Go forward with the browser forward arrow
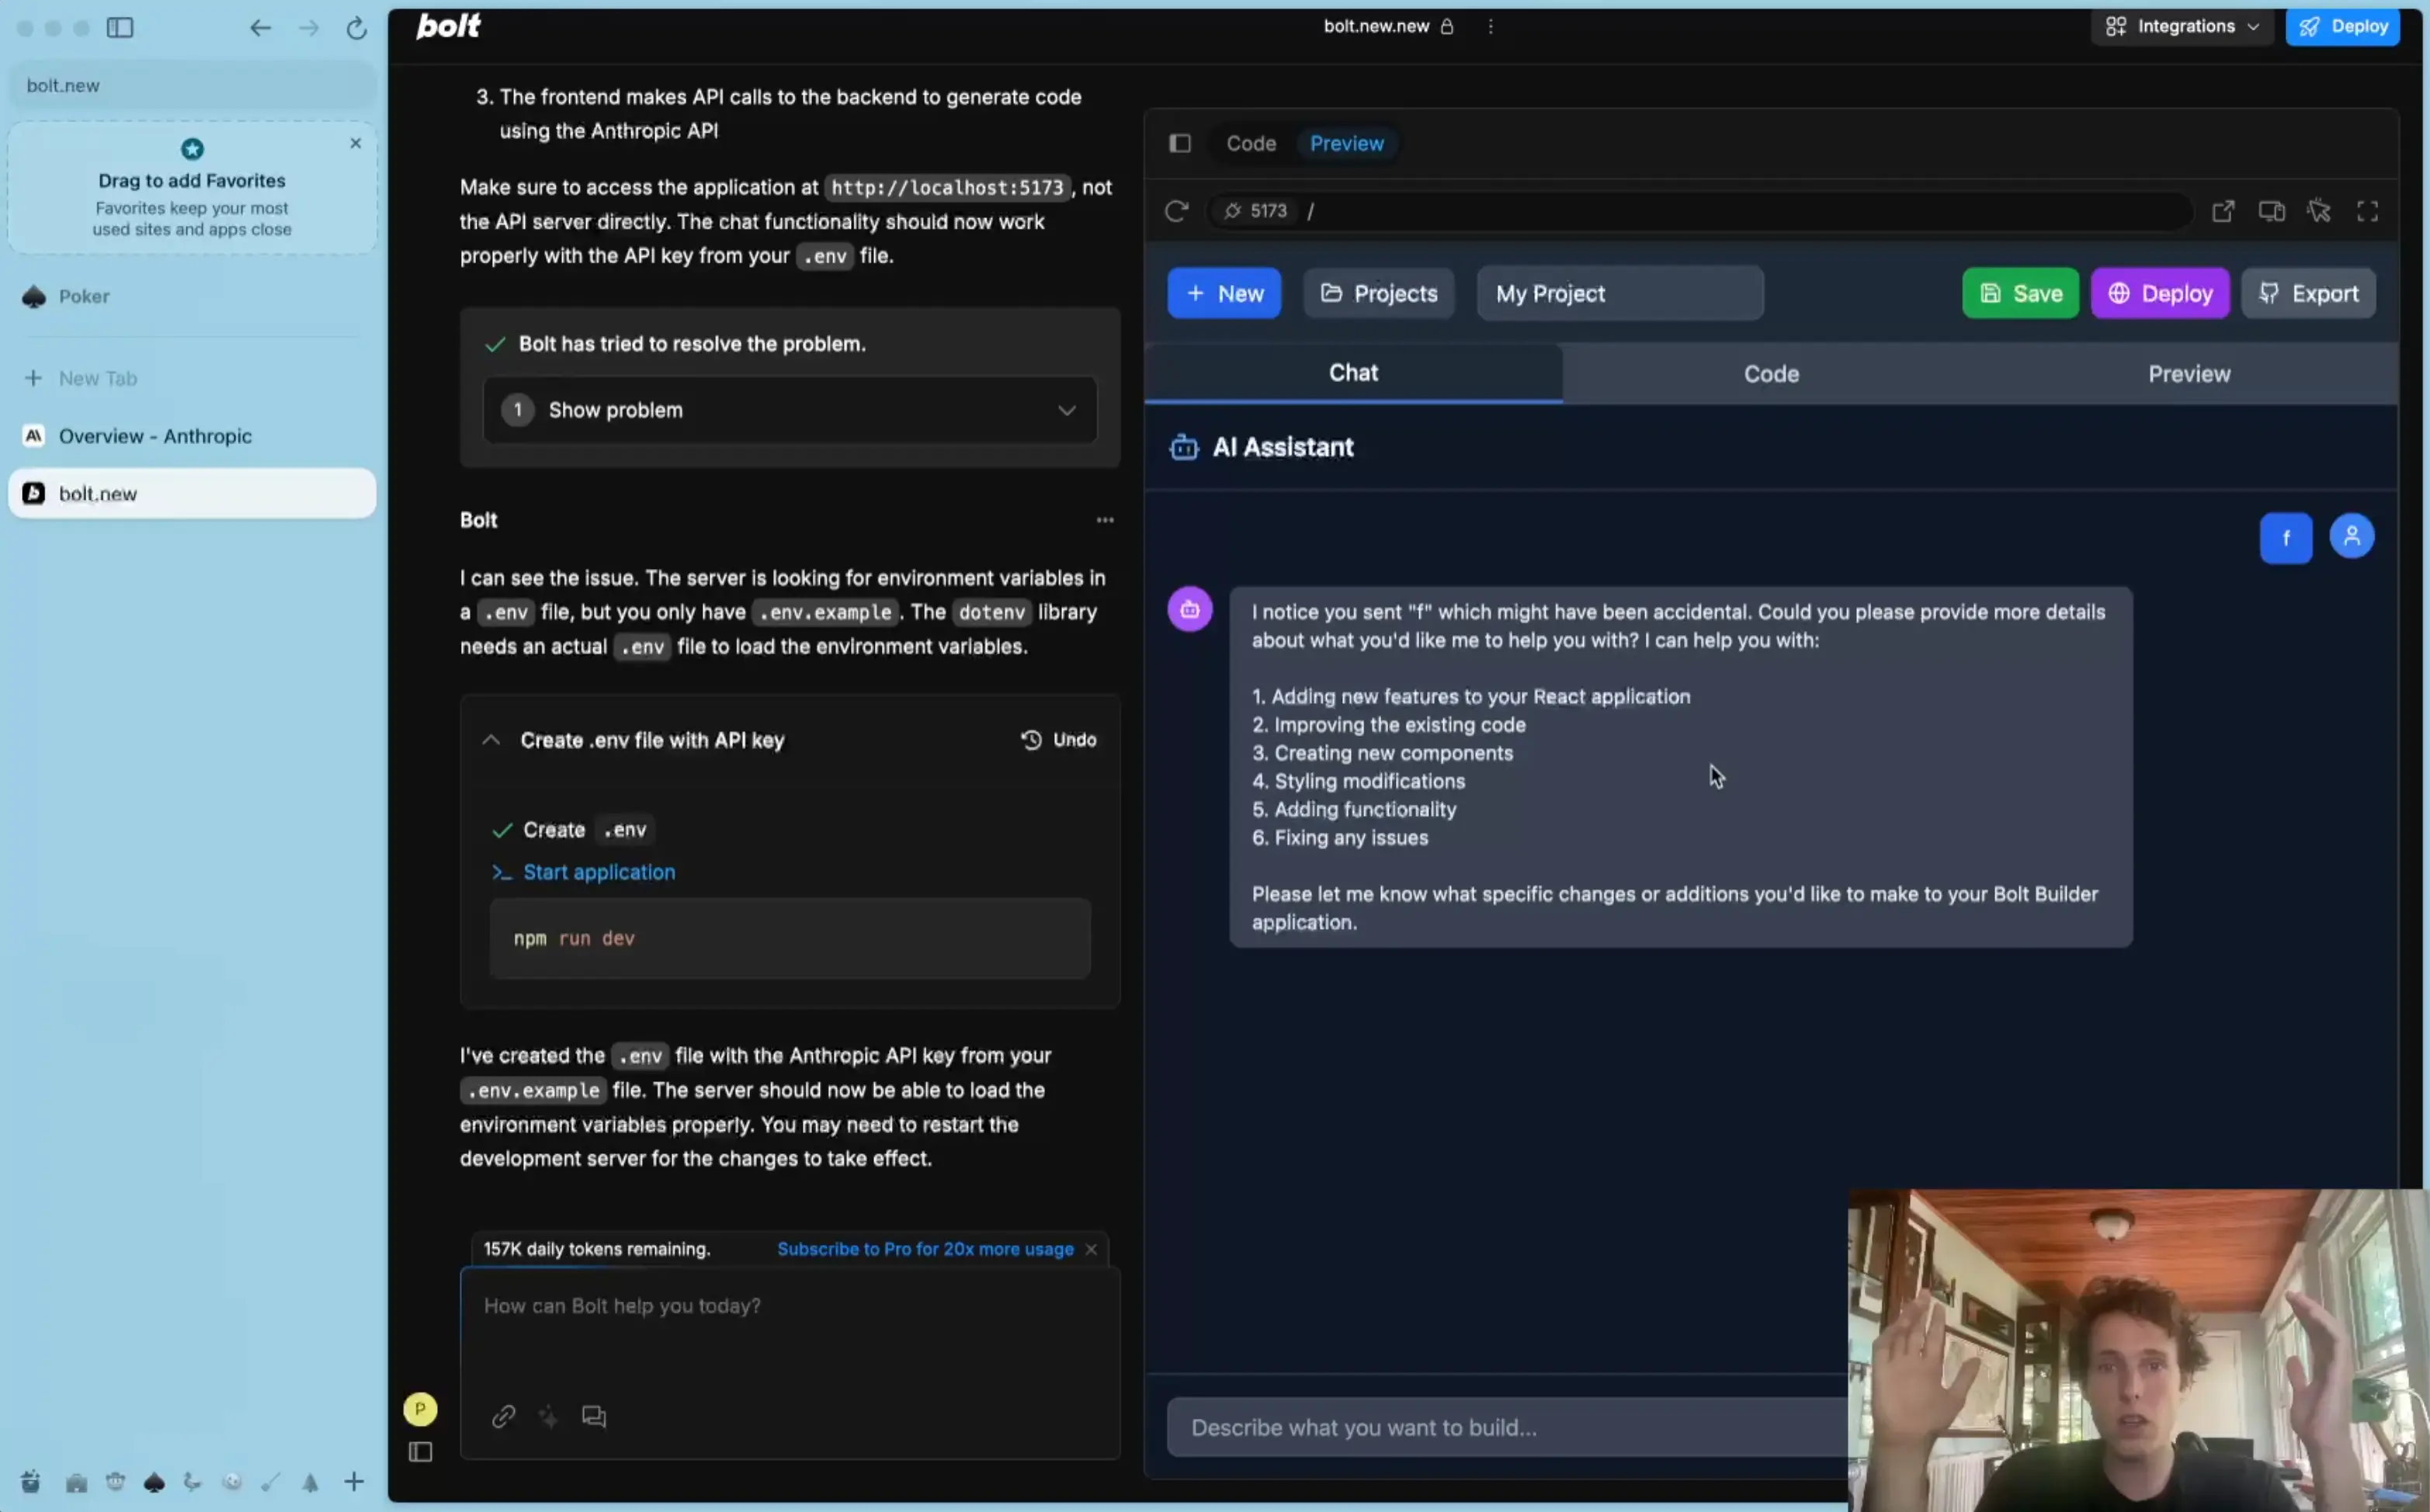Viewport: 2430px width, 1512px height. [x=309, y=28]
